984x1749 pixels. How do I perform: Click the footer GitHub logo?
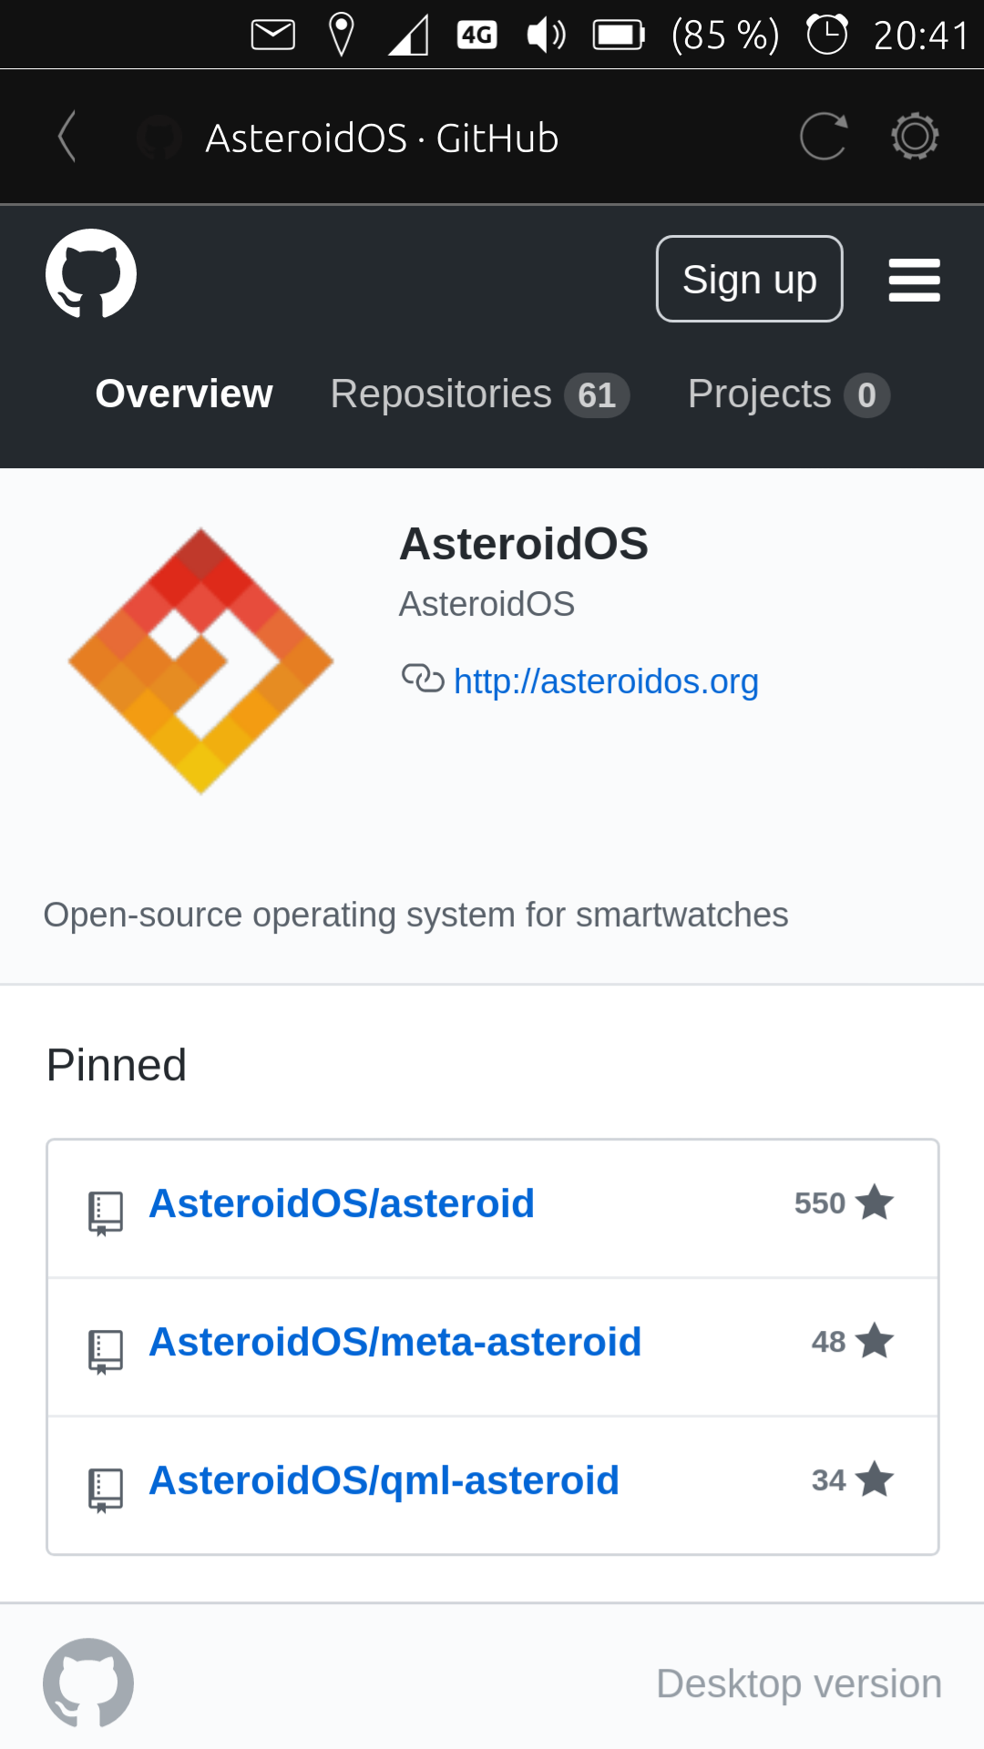point(88,1683)
